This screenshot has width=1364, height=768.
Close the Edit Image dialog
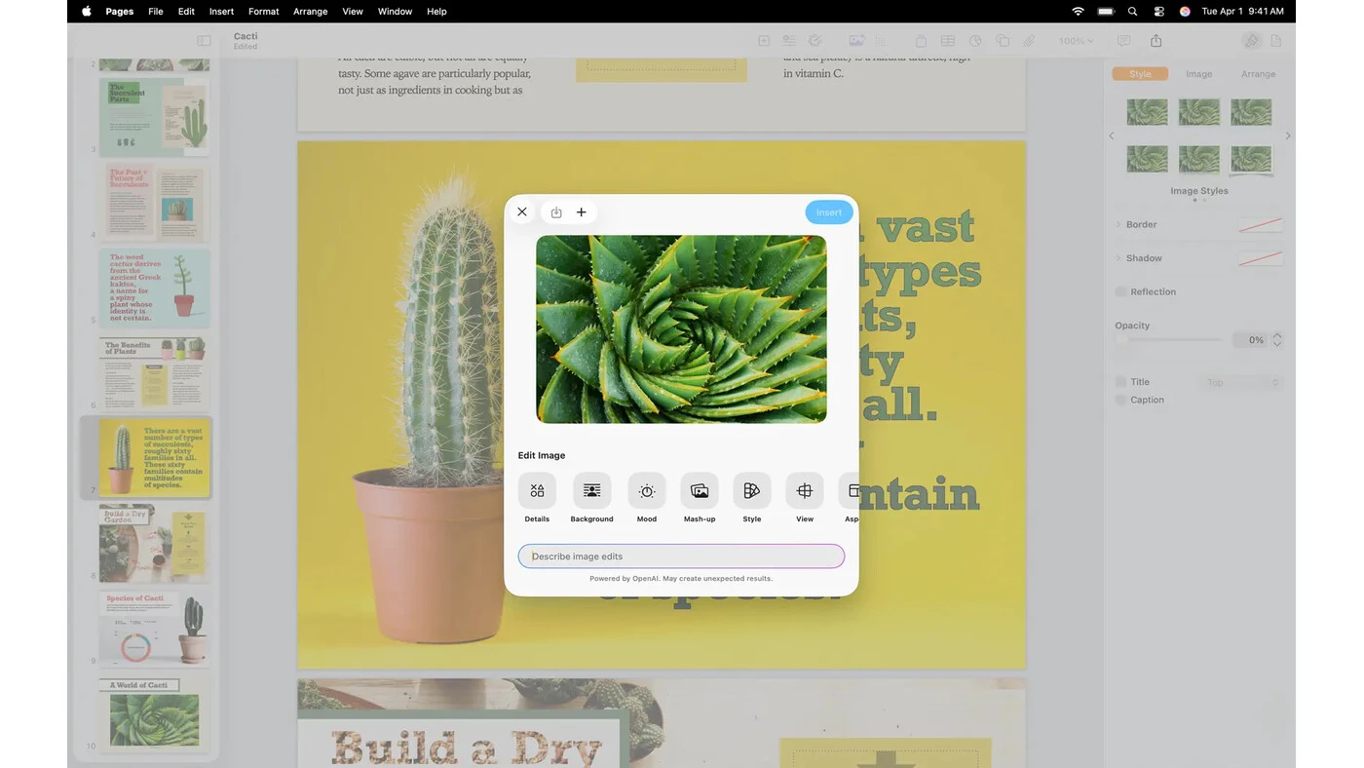(522, 212)
